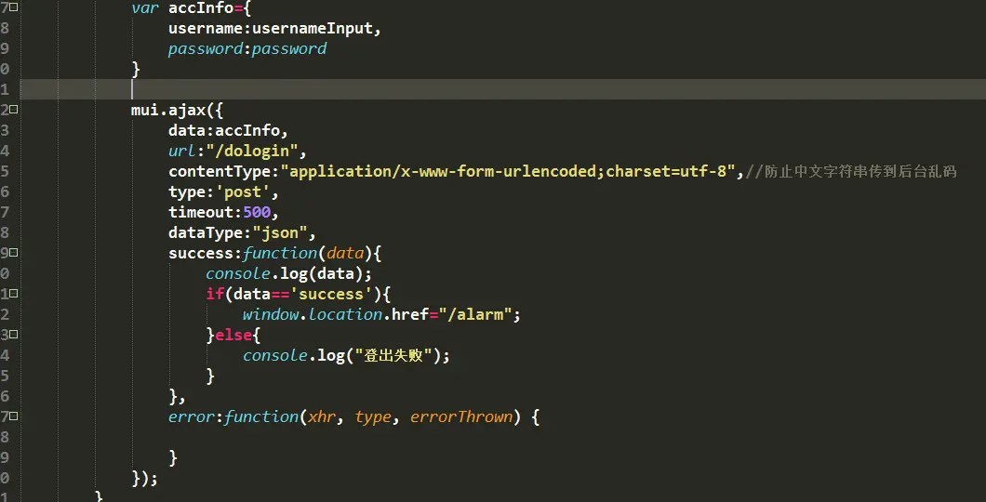Viewport: 986px width, 502px height.
Task: Click the "/alarm" string
Action: (x=476, y=315)
